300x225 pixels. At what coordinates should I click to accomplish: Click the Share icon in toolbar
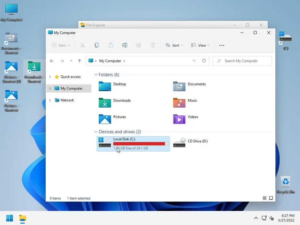(139, 45)
